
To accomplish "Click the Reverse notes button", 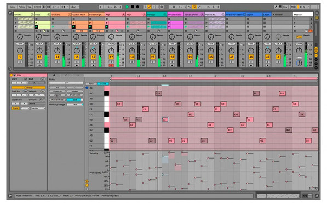I will (x=58, y=91).
